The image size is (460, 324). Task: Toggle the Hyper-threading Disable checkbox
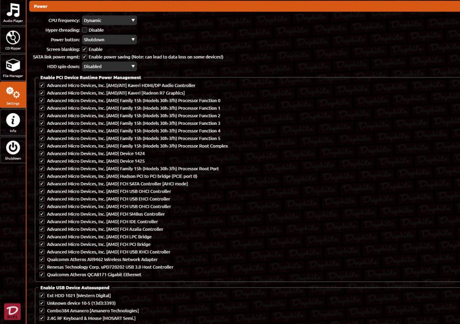(x=84, y=30)
